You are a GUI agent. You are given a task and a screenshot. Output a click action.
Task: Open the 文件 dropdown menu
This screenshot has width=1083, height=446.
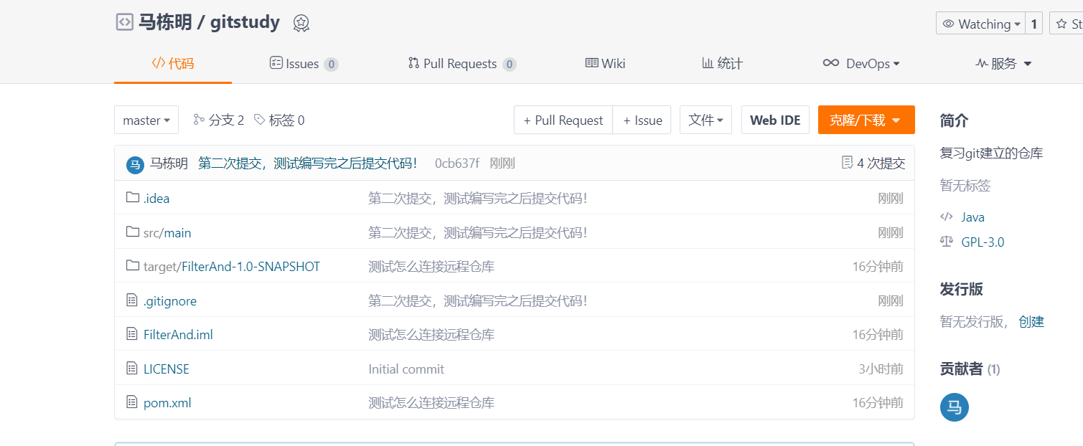(705, 120)
